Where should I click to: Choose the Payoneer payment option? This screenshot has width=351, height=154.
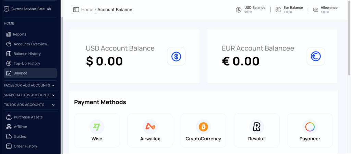point(310,130)
